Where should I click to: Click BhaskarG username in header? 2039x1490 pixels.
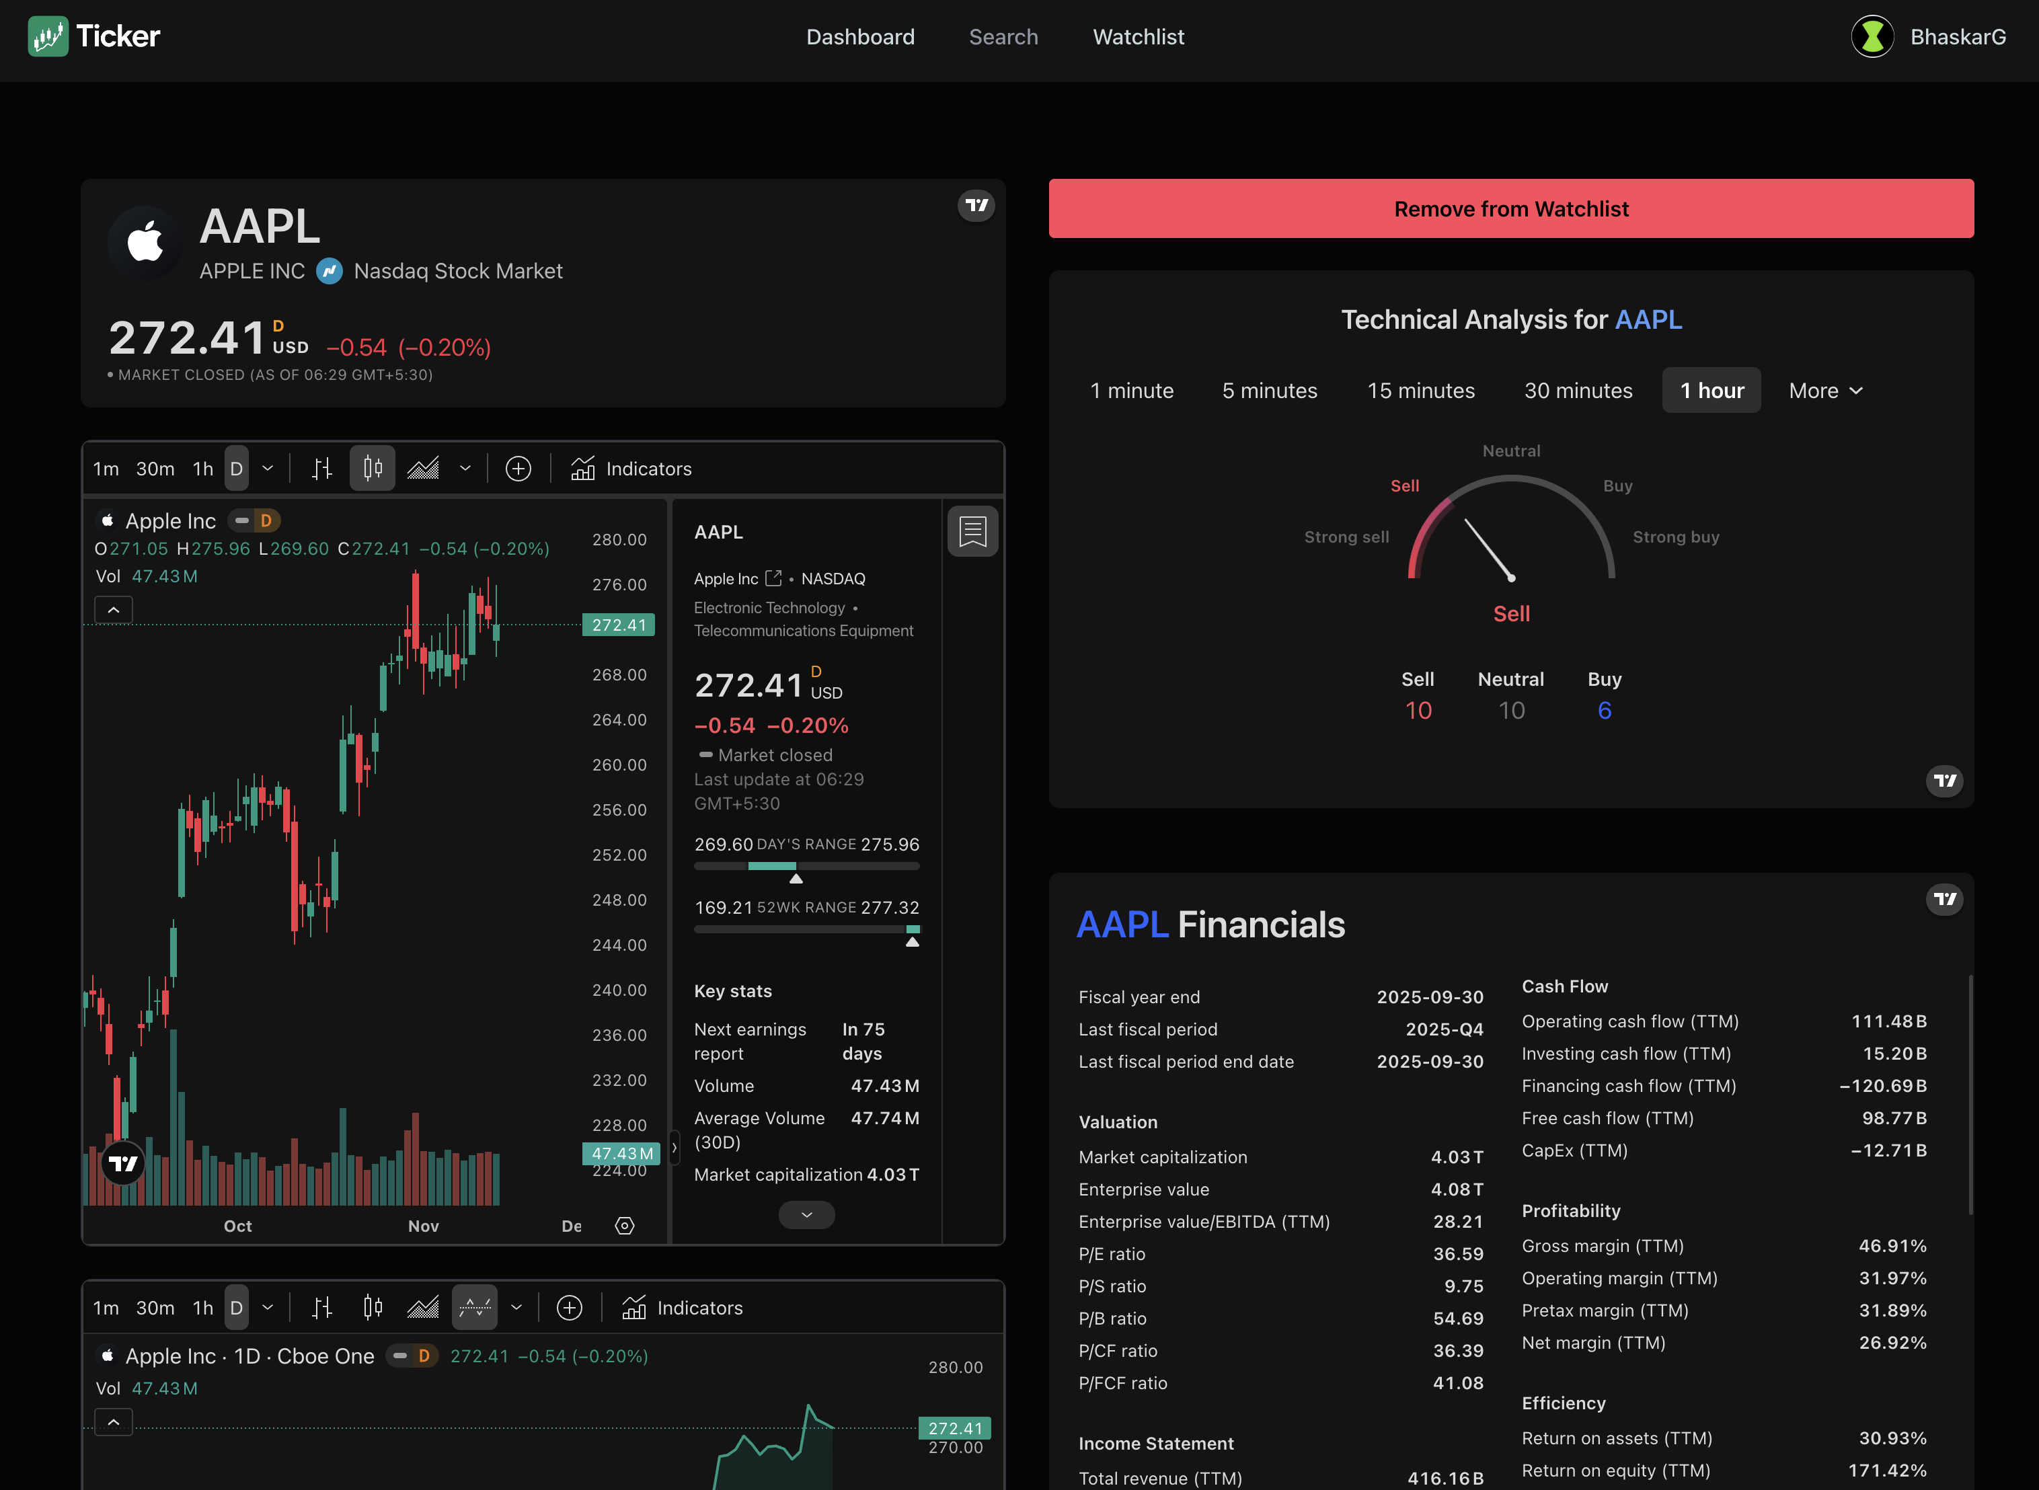point(1958,37)
